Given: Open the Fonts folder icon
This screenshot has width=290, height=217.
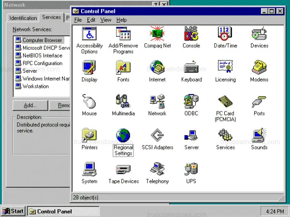Looking at the screenshot, I should 123,68.
